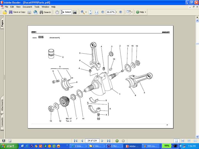
Task: Click the hide toolbars icon in status bar
Action: coord(10,141)
